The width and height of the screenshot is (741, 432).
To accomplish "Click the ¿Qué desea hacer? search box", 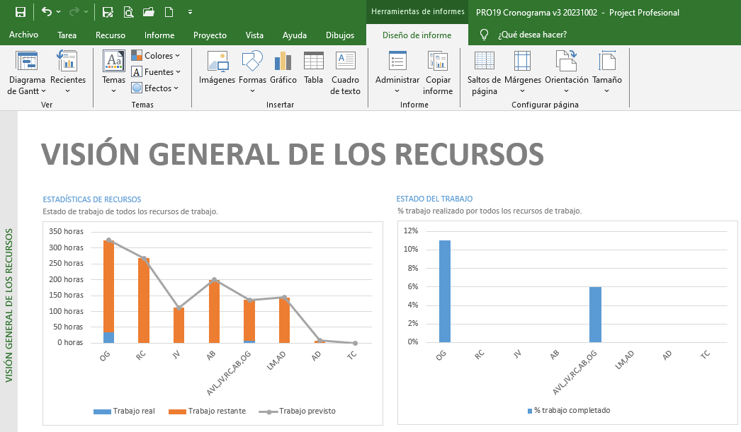I will 531,35.
